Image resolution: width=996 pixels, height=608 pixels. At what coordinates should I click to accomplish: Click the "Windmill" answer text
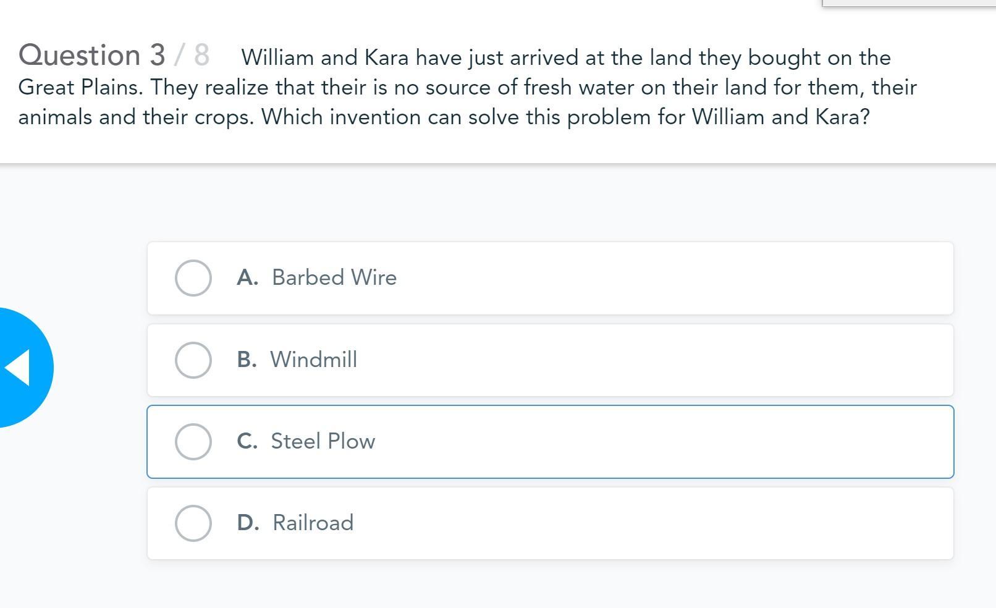click(x=314, y=360)
